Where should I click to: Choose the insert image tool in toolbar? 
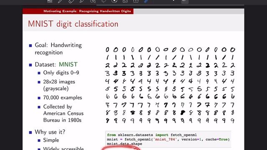tap(125, 1)
